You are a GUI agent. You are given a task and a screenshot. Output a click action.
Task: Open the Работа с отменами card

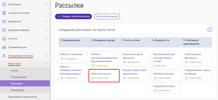click(x=73, y=56)
